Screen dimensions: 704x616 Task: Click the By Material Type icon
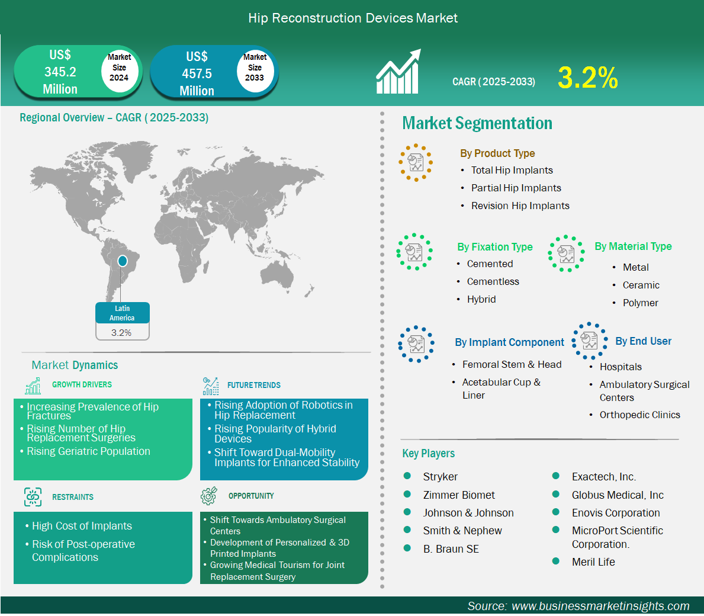click(x=566, y=254)
